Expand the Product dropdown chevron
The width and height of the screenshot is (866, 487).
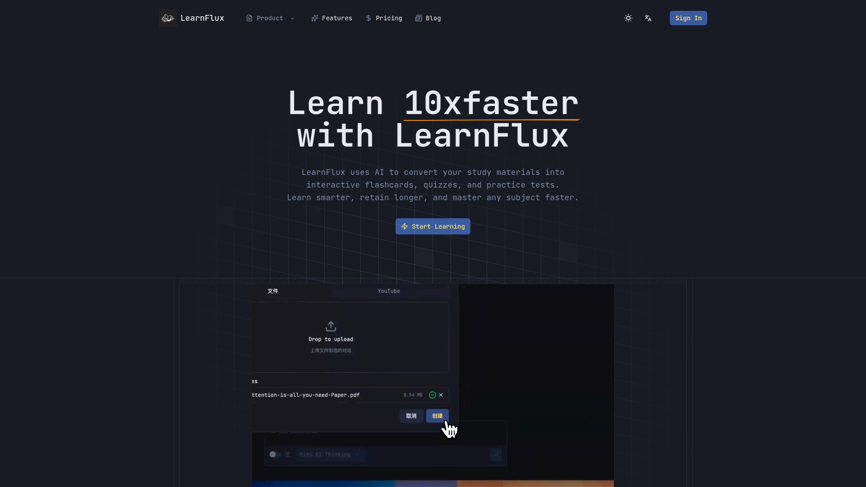coord(292,18)
